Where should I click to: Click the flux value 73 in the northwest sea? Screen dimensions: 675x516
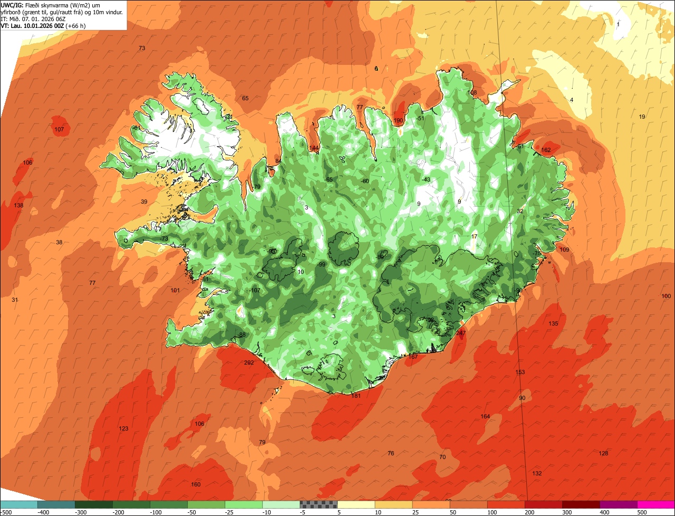coord(142,48)
